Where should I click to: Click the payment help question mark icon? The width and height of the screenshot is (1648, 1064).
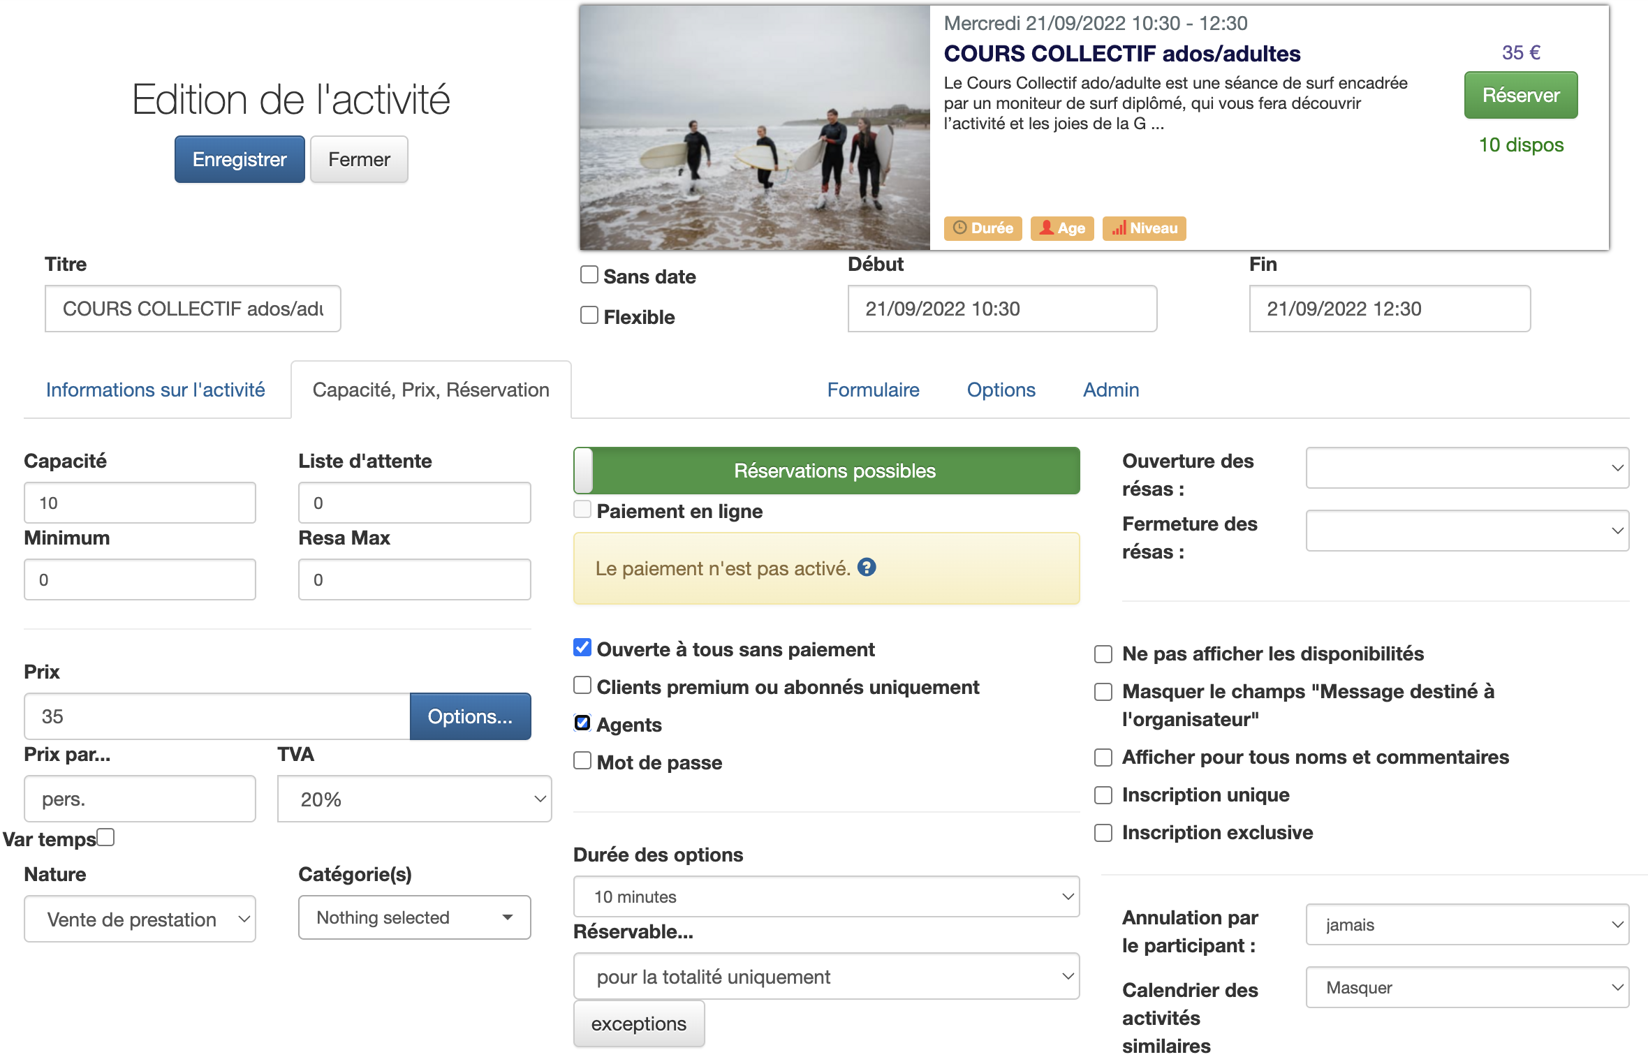click(867, 568)
